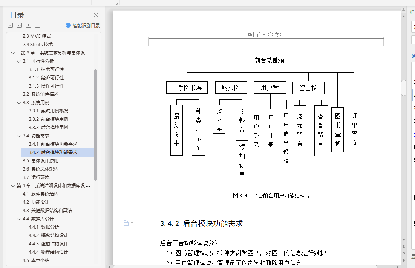Collapse the 3.3 系统用例 section
Image resolution: width=415 pixels, height=268 pixels.
[x=19, y=103]
